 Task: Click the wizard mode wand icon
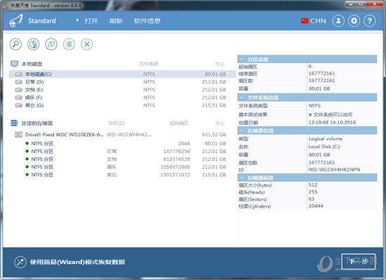20,262
